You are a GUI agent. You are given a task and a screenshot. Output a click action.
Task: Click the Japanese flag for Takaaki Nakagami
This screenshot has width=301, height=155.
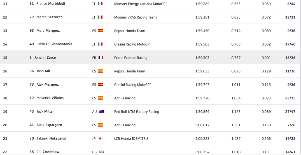click(100, 138)
